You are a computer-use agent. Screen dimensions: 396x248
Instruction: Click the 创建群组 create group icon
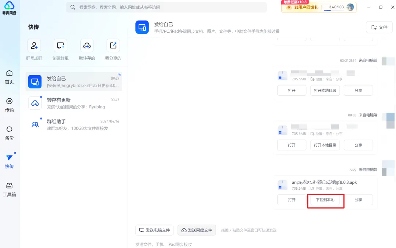click(60, 46)
